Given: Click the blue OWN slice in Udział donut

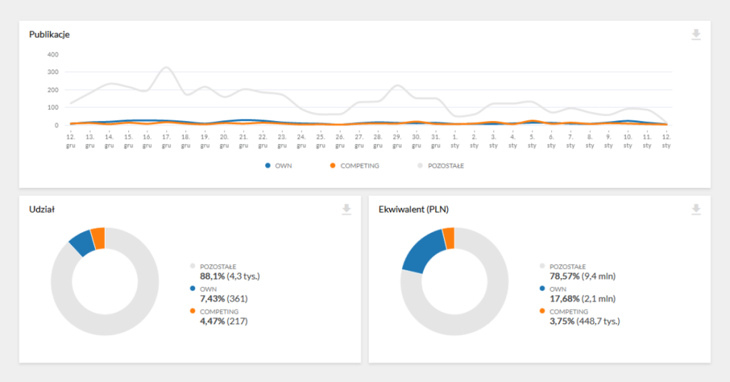Looking at the screenshot, I should (83, 242).
